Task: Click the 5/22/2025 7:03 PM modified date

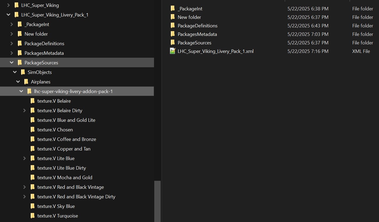Action: point(308,34)
